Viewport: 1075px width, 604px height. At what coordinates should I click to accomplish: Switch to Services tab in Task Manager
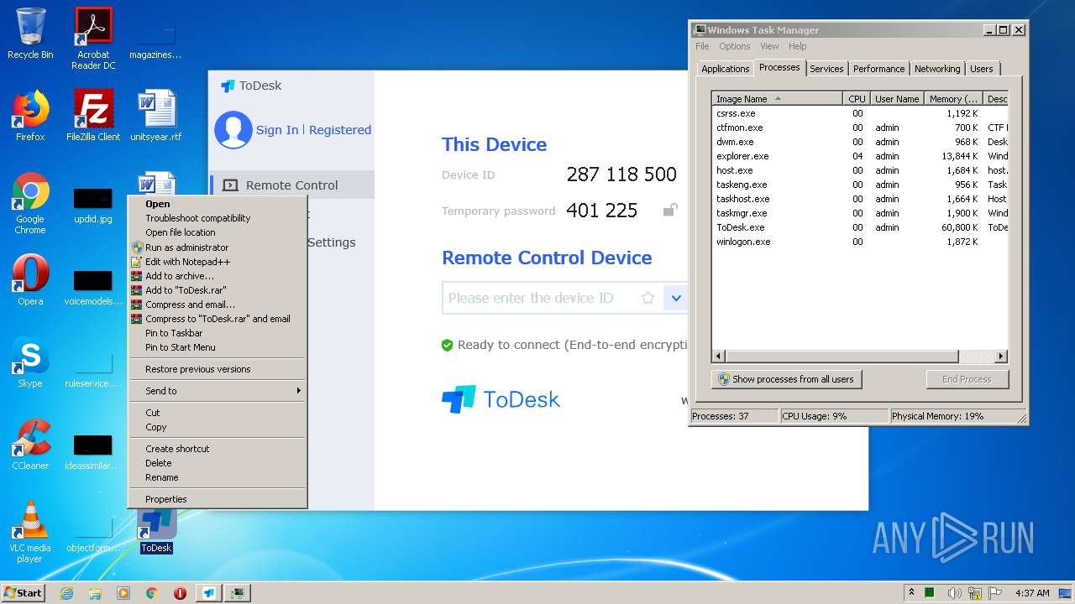(826, 69)
